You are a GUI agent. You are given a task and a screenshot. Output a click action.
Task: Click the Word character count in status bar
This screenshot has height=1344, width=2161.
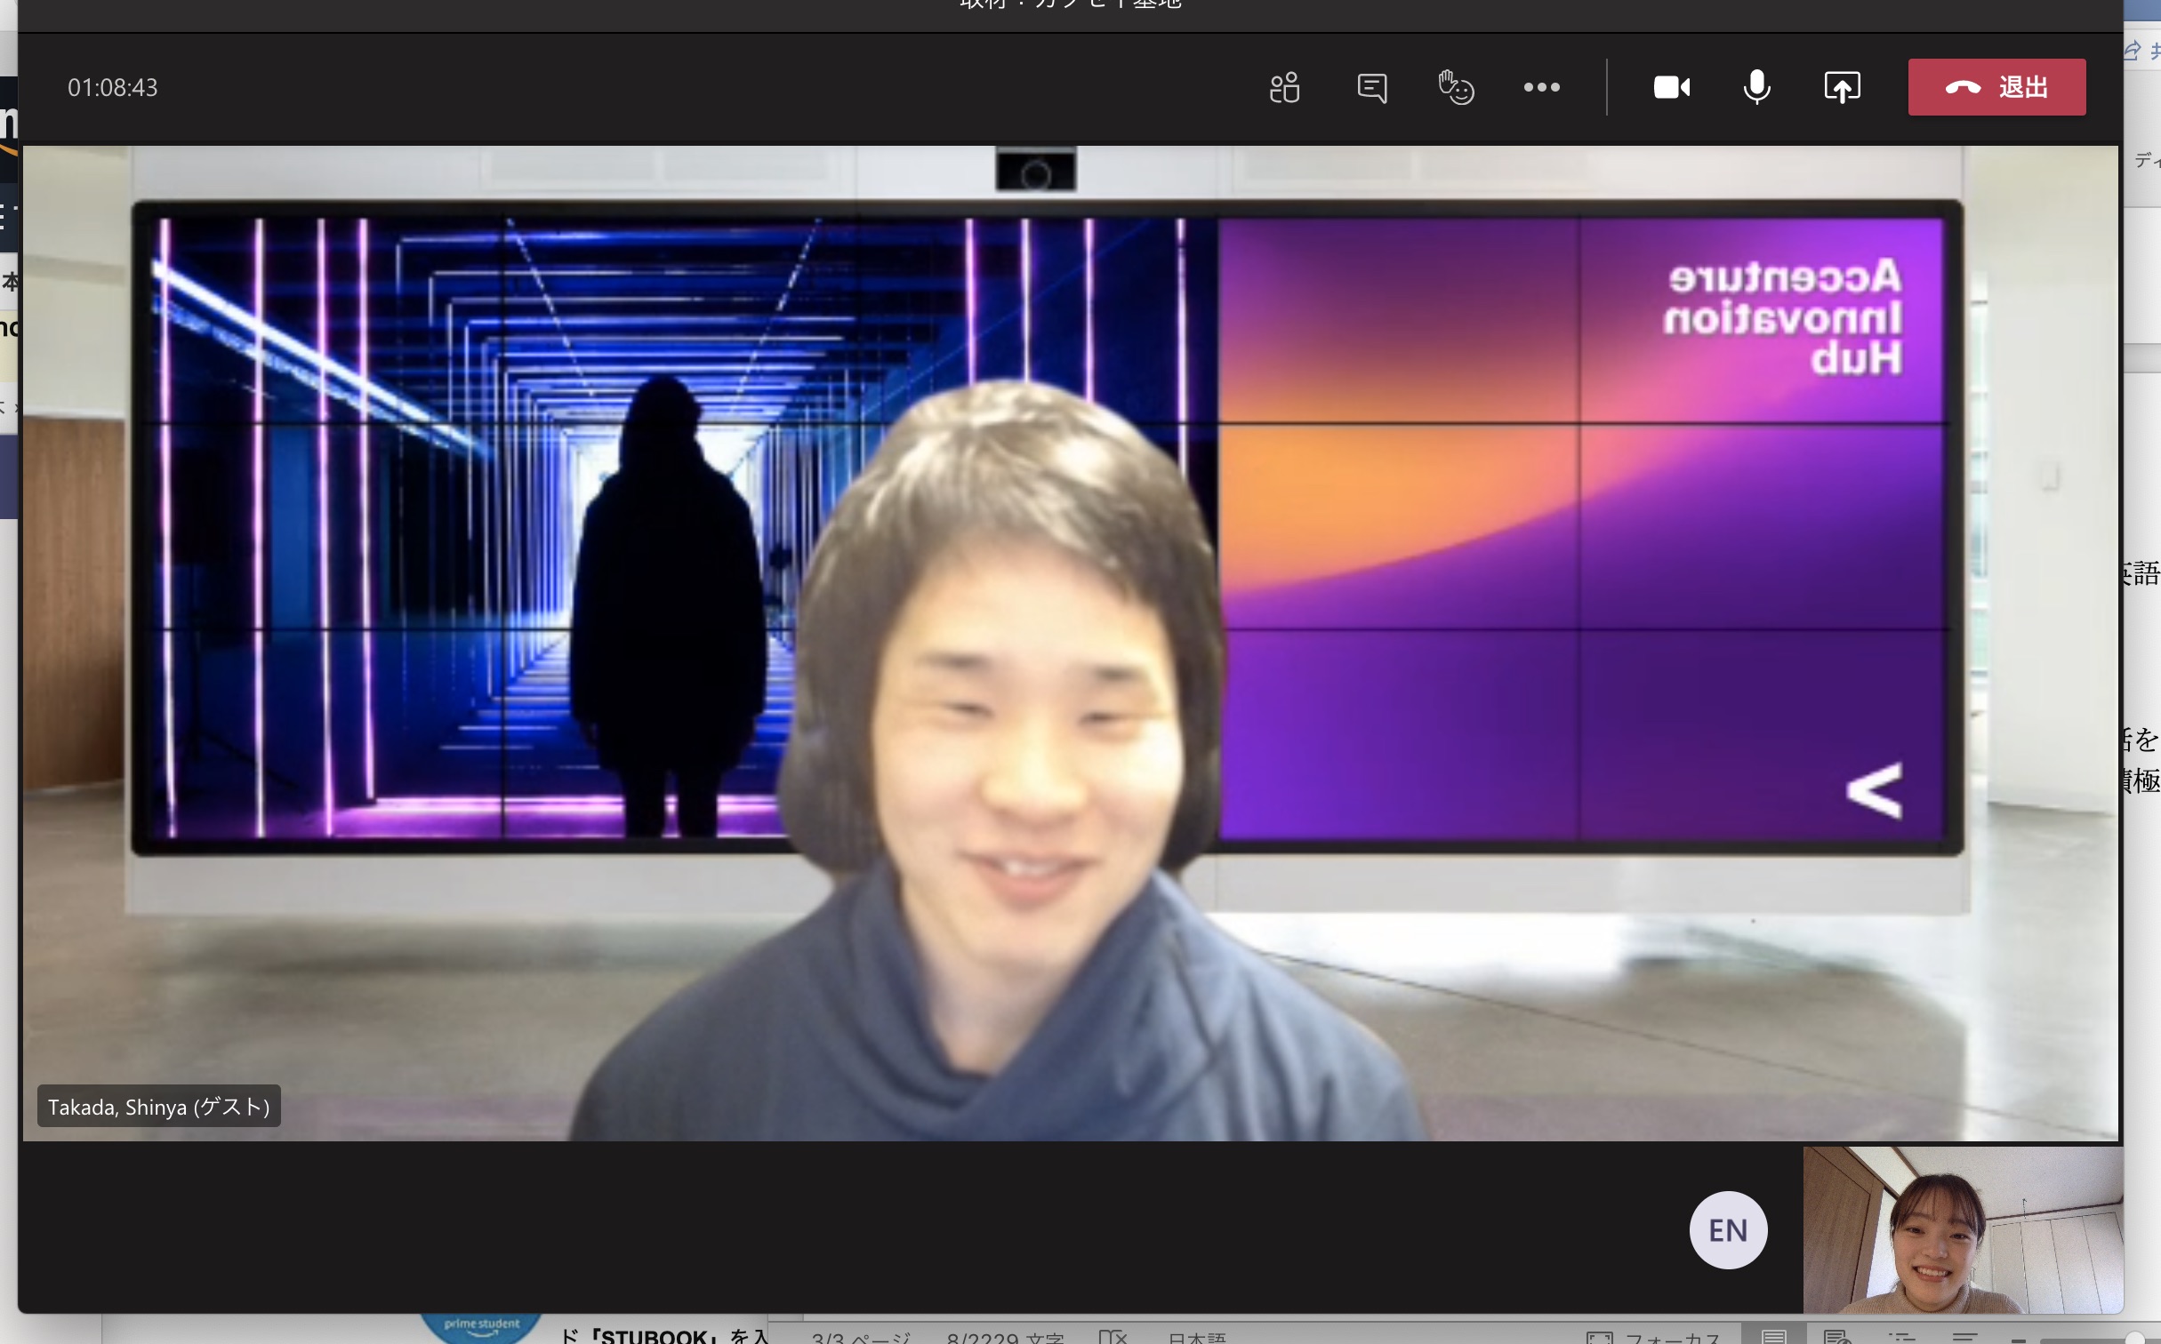click(1005, 1337)
